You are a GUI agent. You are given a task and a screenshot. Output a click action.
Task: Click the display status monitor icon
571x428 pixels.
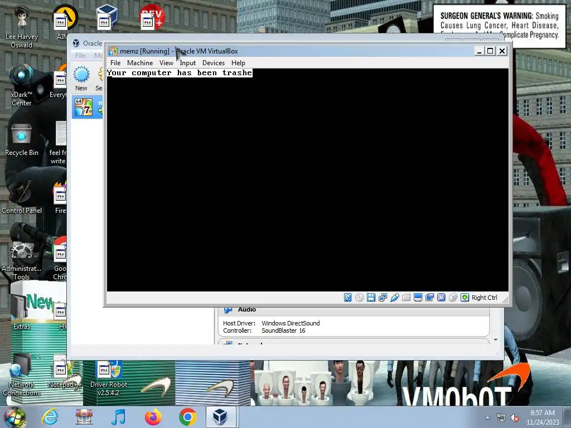(418, 298)
